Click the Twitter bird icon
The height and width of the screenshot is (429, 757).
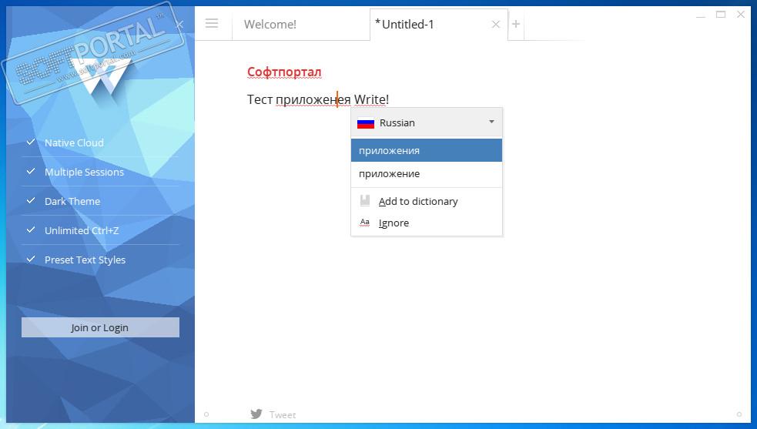click(x=256, y=414)
